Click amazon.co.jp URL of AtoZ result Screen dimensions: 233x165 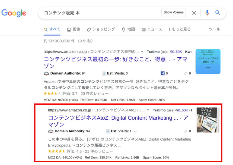pos(69,110)
